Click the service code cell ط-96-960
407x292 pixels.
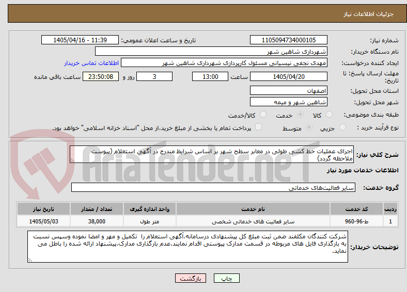pos(357,221)
